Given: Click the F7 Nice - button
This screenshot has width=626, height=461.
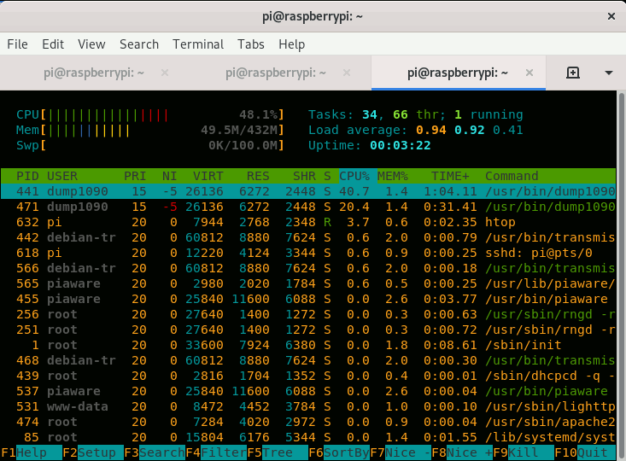Looking at the screenshot, I should point(400,452).
